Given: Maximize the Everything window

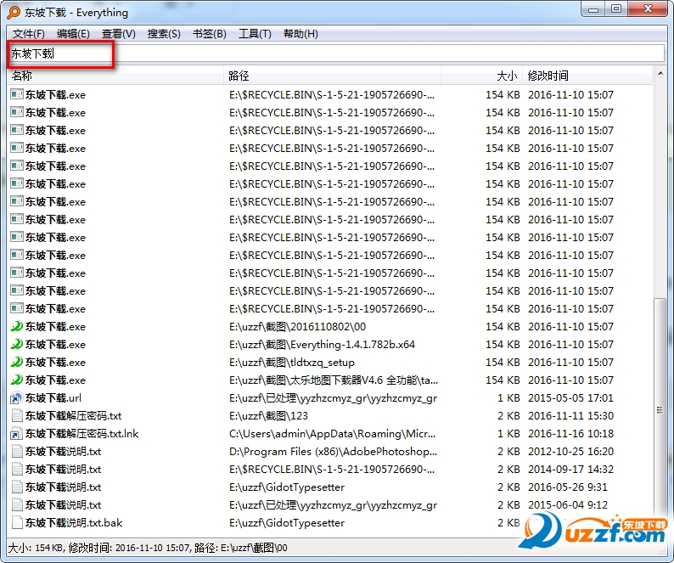Looking at the screenshot, I should click(616, 8).
